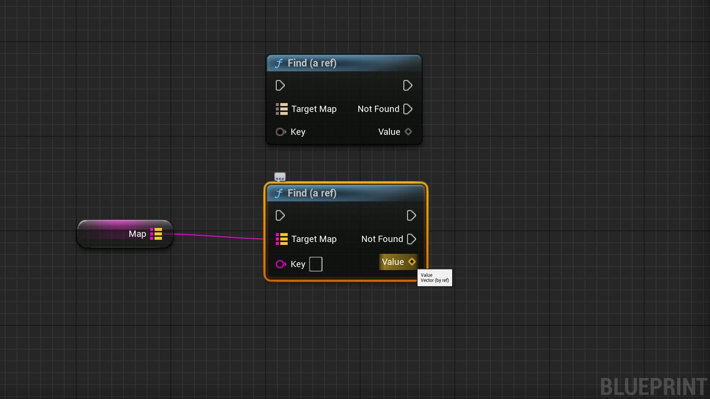Click the gray Value output pin on upper node
The image size is (710, 399).
click(x=408, y=132)
